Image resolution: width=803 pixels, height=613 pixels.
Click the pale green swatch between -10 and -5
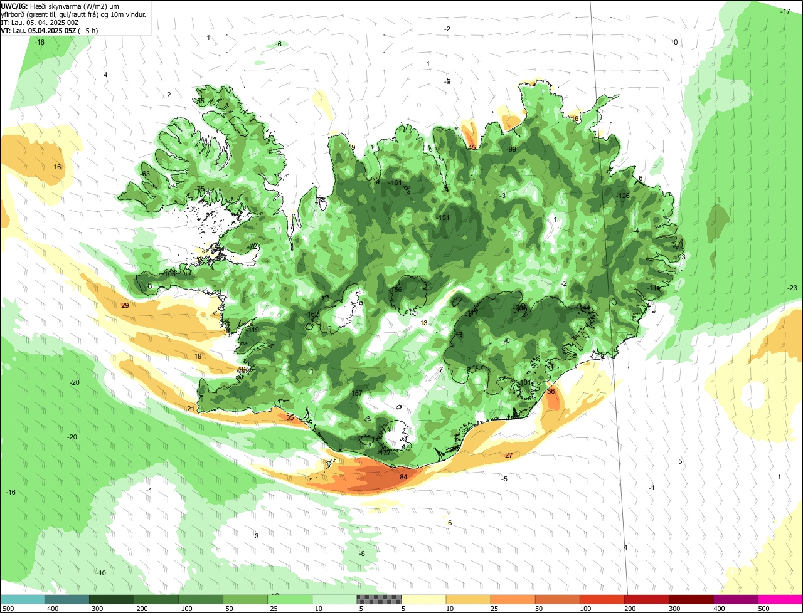pos(334,599)
